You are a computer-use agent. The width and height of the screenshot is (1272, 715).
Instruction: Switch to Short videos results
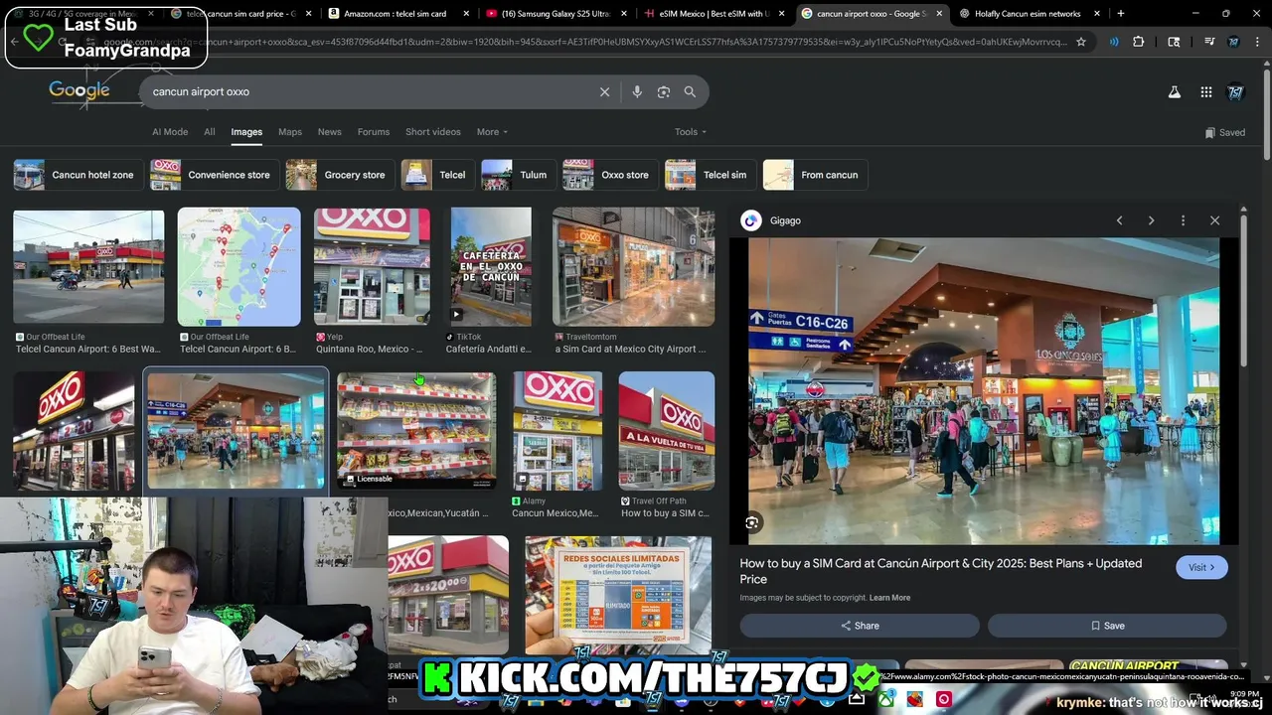tap(433, 131)
